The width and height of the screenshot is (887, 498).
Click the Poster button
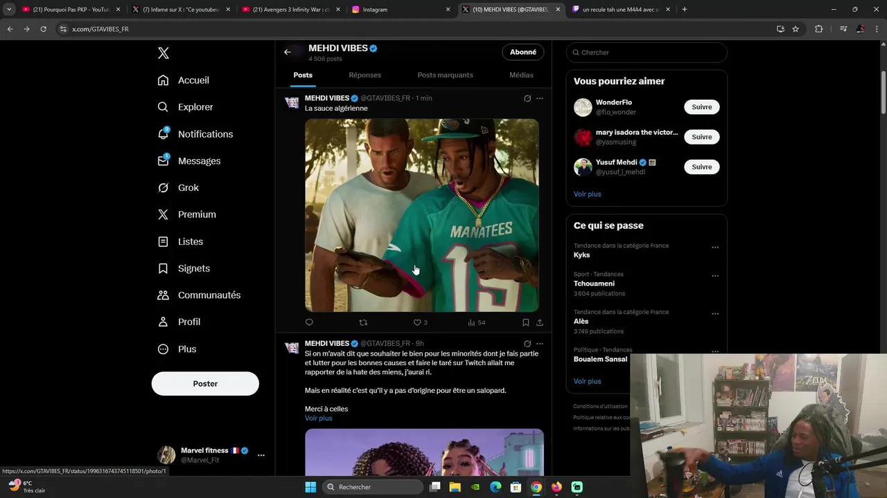click(205, 384)
